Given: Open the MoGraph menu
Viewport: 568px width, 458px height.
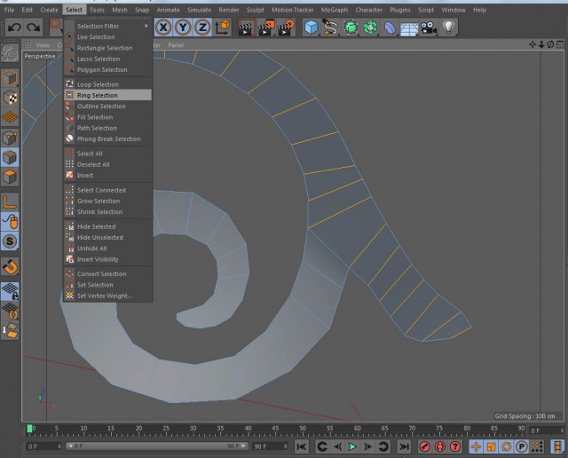Looking at the screenshot, I should pyautogui.click(x=335, y=10).
